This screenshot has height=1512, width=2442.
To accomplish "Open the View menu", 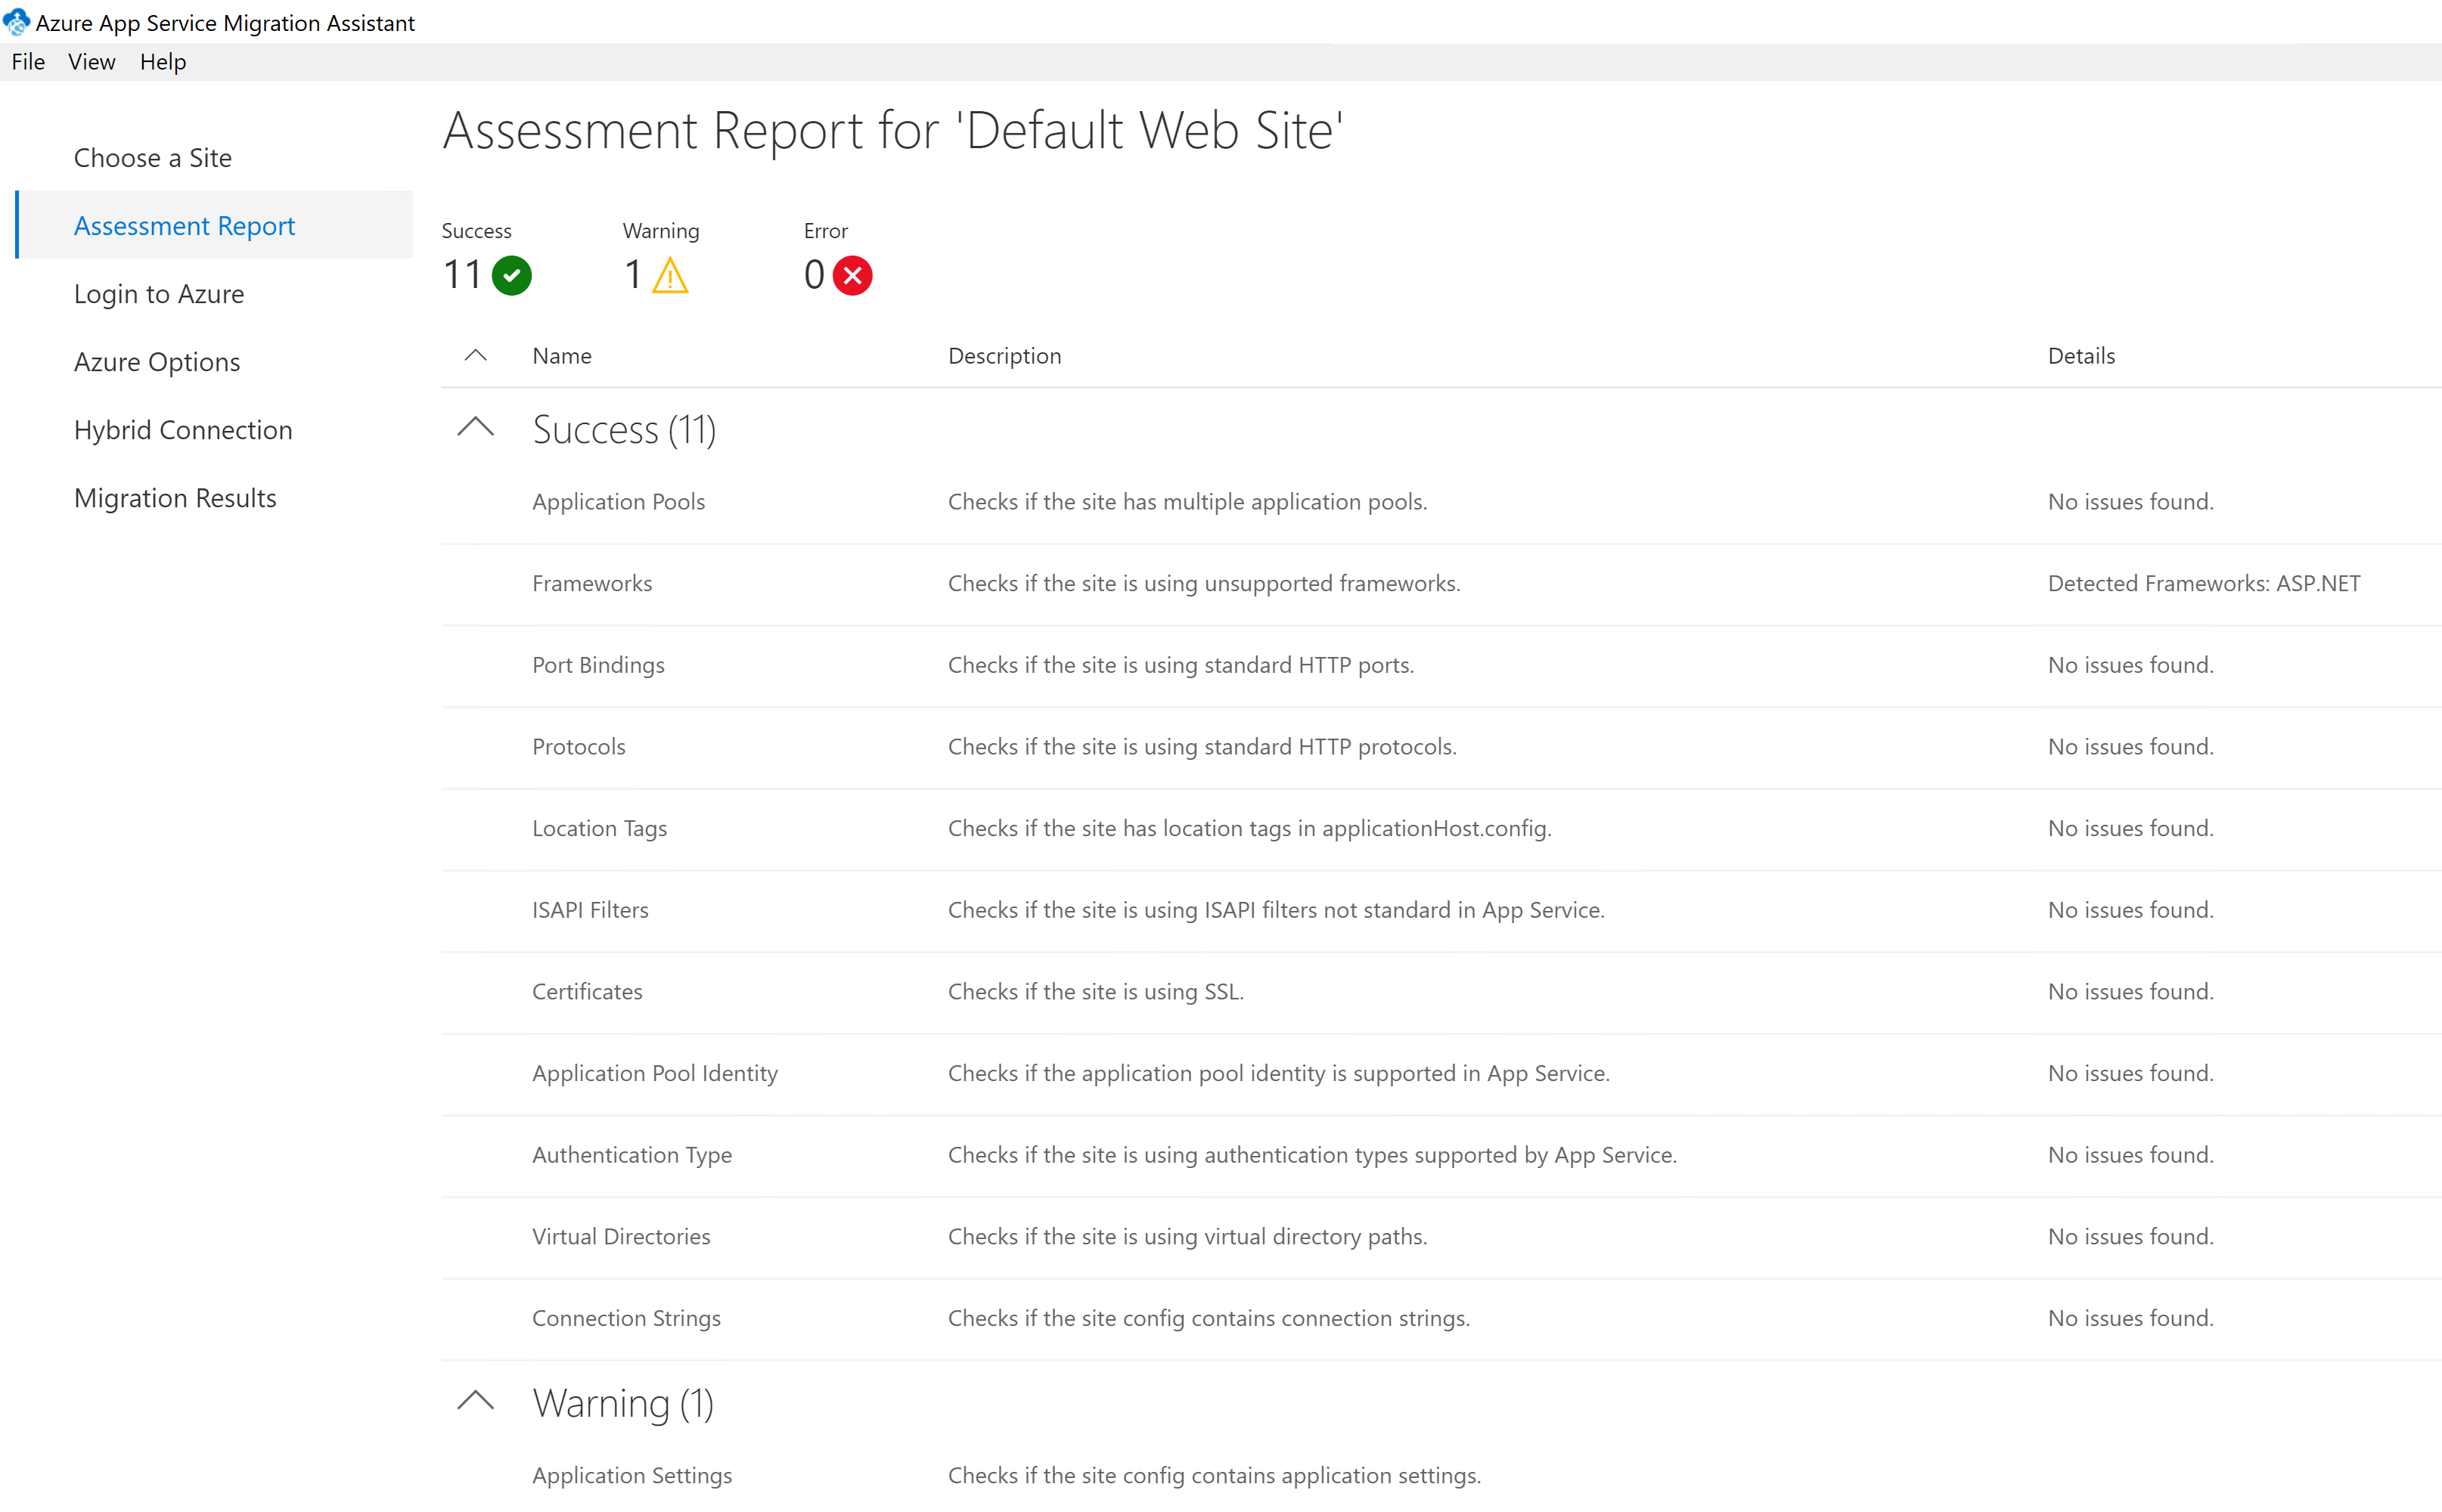I will click(92, 62).
